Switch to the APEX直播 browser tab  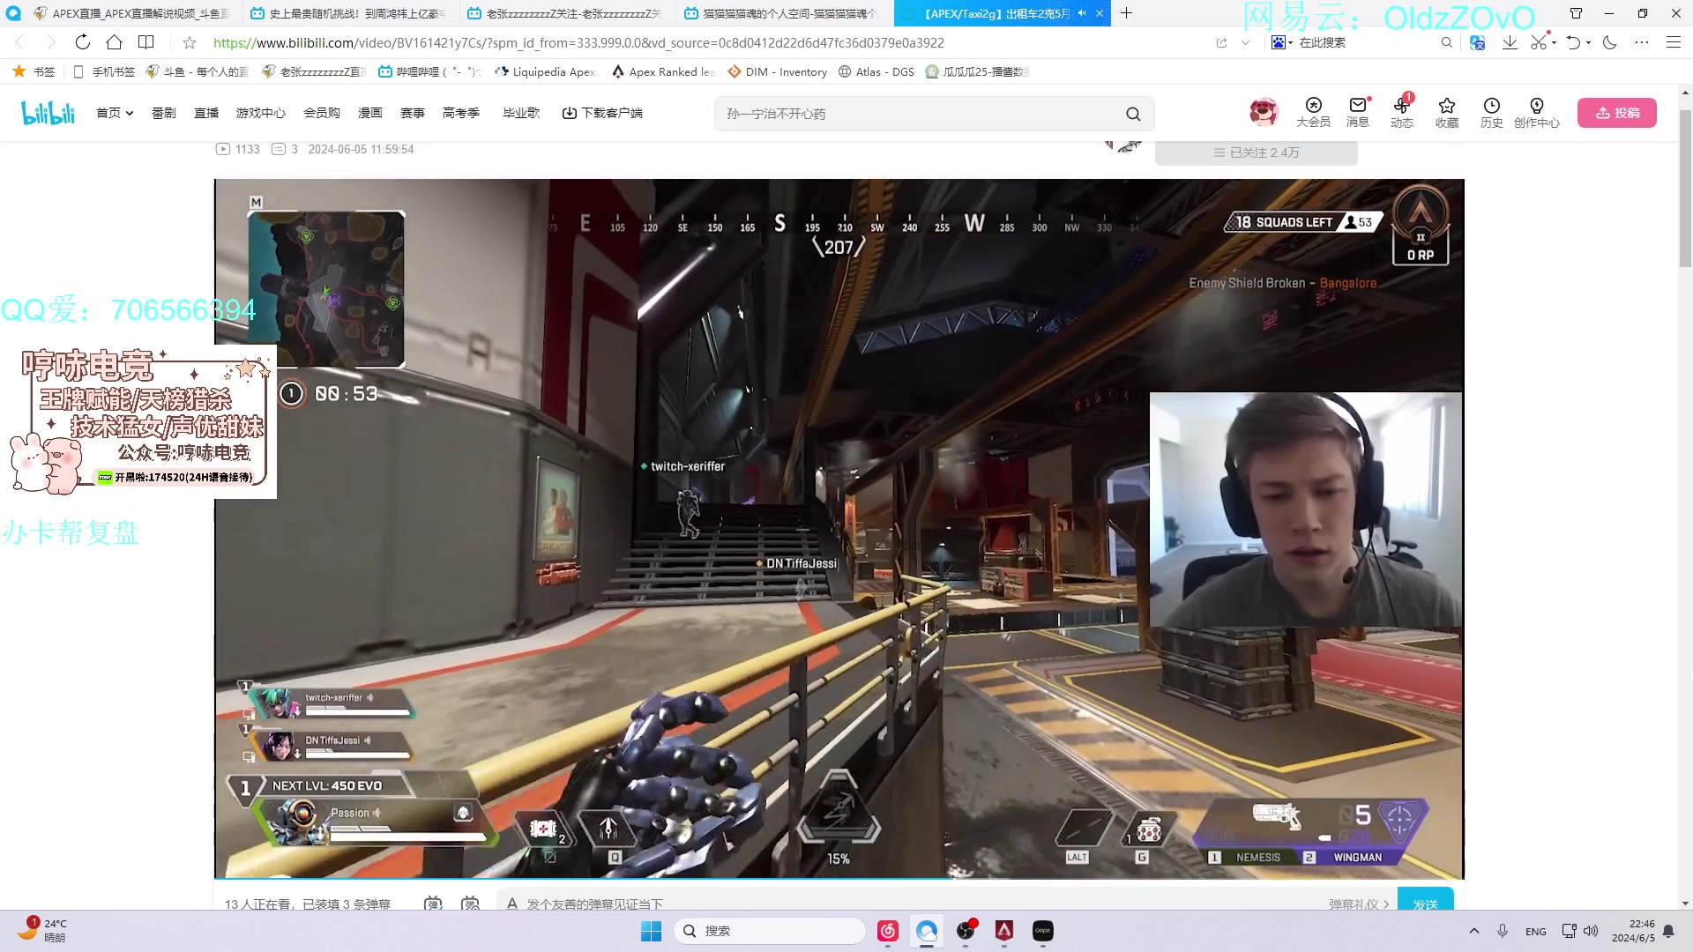click(x=131, y=13)
